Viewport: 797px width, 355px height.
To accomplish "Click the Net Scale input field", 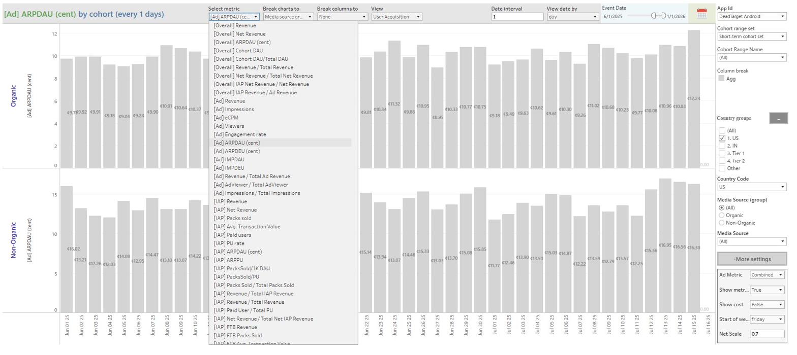I will 767,334.
